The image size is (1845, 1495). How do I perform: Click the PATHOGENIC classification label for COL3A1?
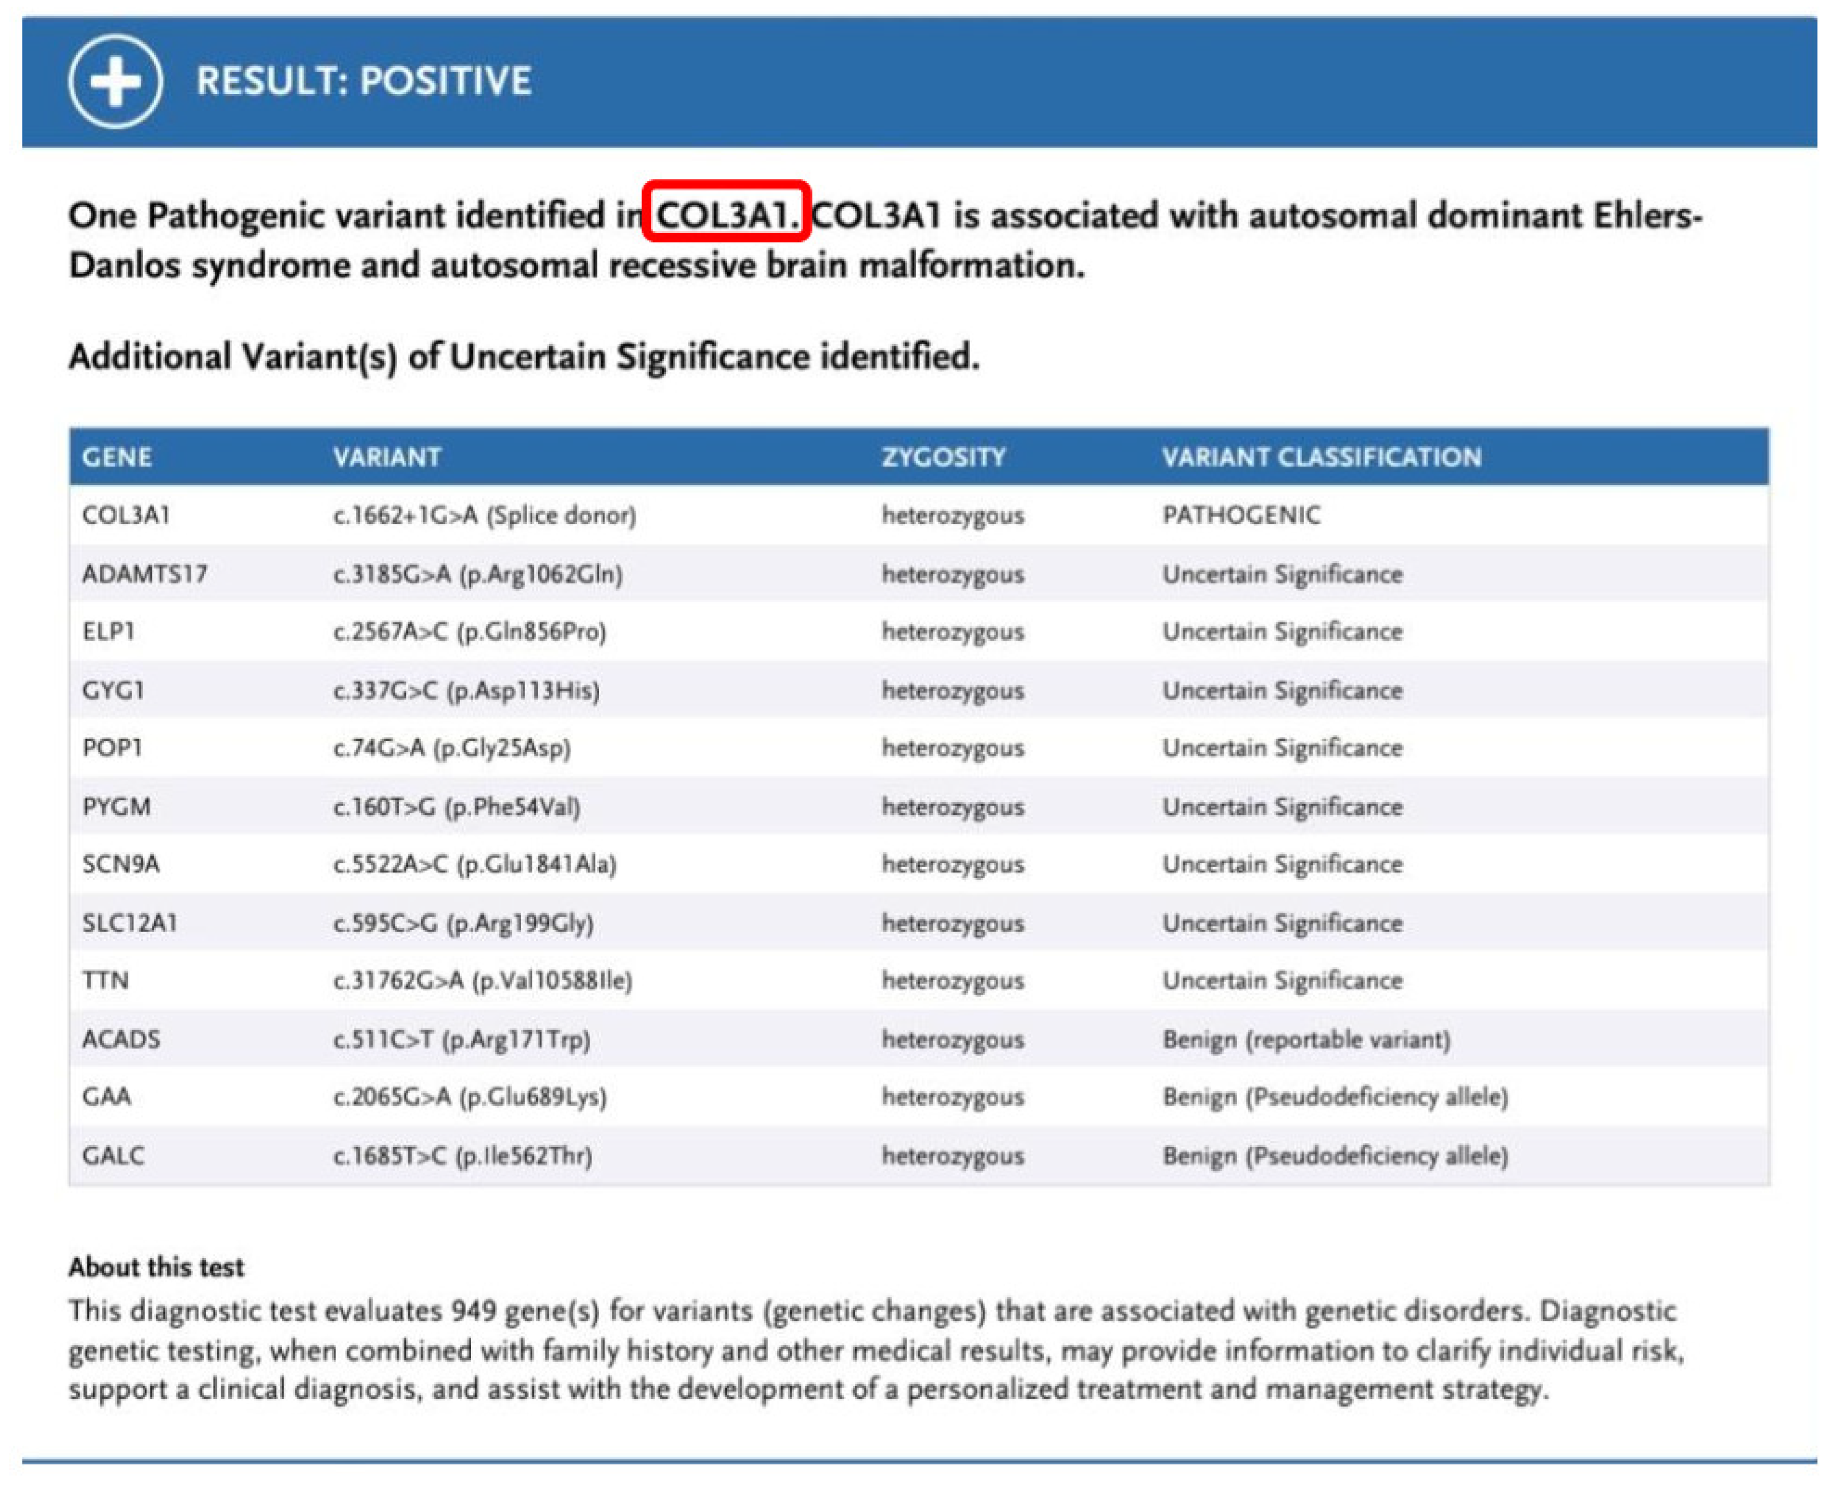pos(1242,515)
